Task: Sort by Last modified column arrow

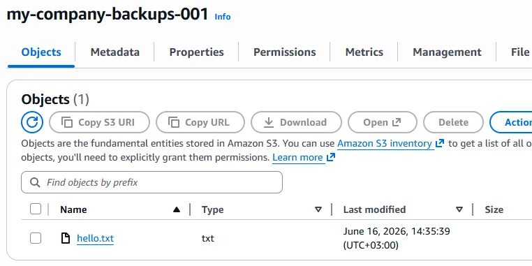Action: click(459, 209)
